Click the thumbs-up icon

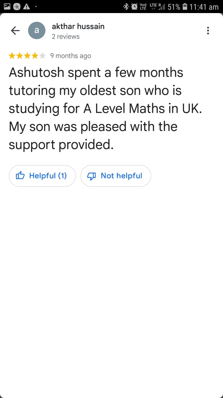point(20,176)
